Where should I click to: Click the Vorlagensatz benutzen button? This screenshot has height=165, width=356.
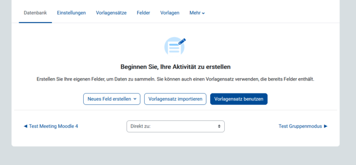[239, 99]
